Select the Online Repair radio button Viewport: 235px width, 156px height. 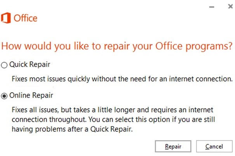pos(4,96)
